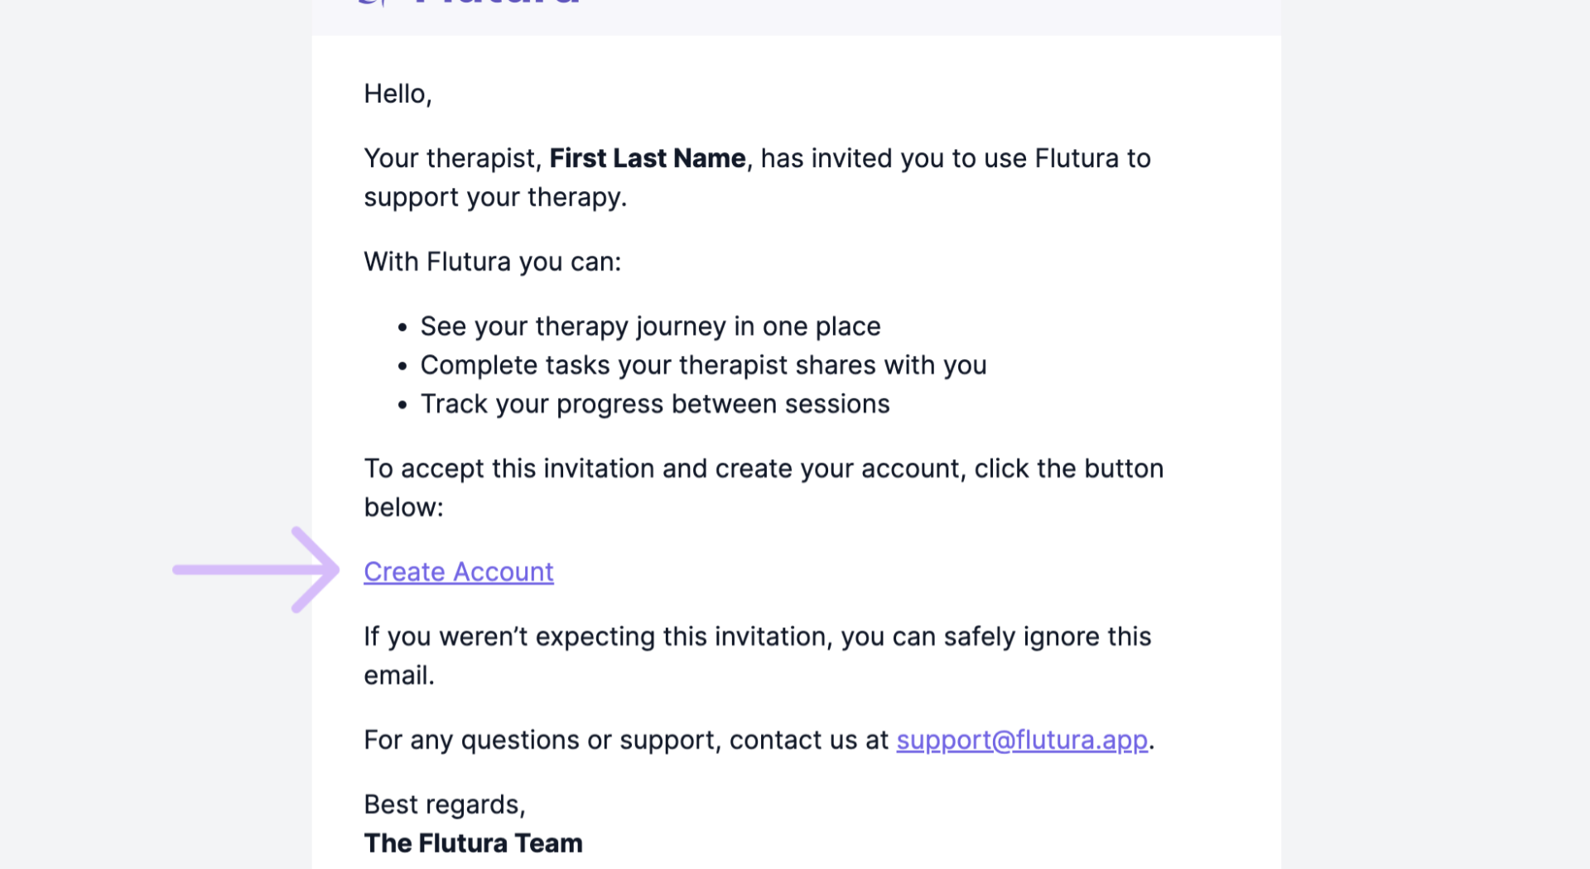
Task: Click the bold "The Flutura Team" signature
Action: (473, 843)
